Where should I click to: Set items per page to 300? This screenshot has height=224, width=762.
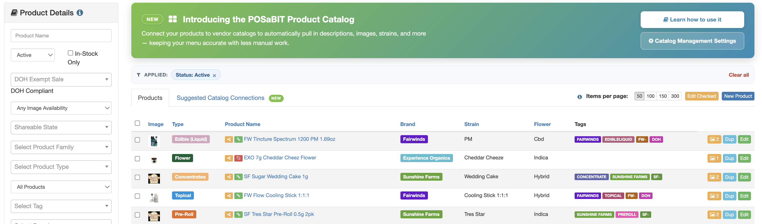click(x=675, y=96)
